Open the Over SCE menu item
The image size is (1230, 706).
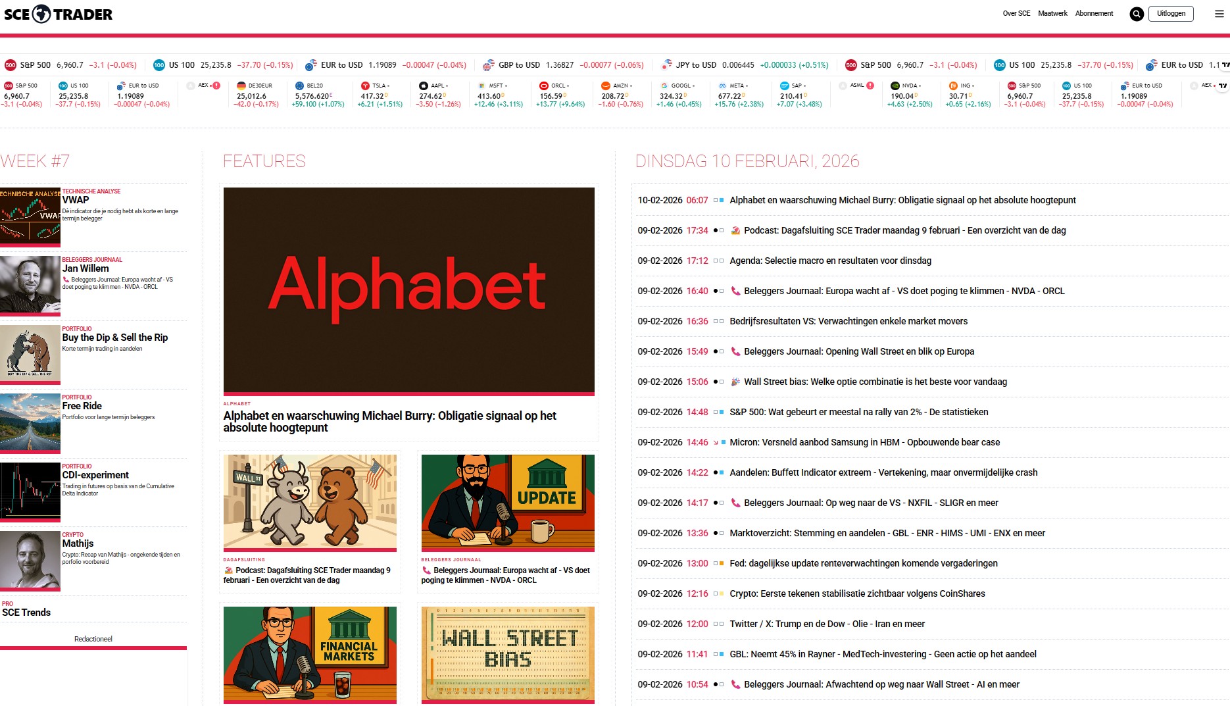pos(1016,13)
